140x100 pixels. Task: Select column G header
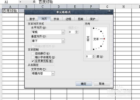pyautogui.click(x=107, y=7)
